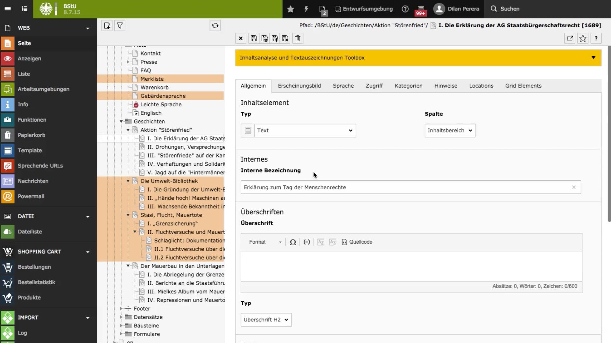Select the Merkliste page in the tree
Image resolution: width=611 pixels, height=343 pixels.
click(152, 79)
